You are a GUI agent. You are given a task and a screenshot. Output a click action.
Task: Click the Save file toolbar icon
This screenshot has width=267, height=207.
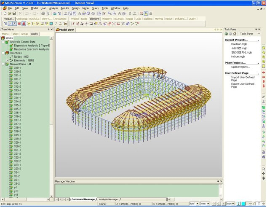click(x=14, y=13)
